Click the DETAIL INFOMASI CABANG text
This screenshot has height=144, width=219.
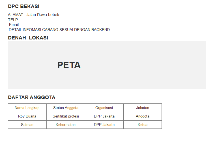click(x=59, y=30)
